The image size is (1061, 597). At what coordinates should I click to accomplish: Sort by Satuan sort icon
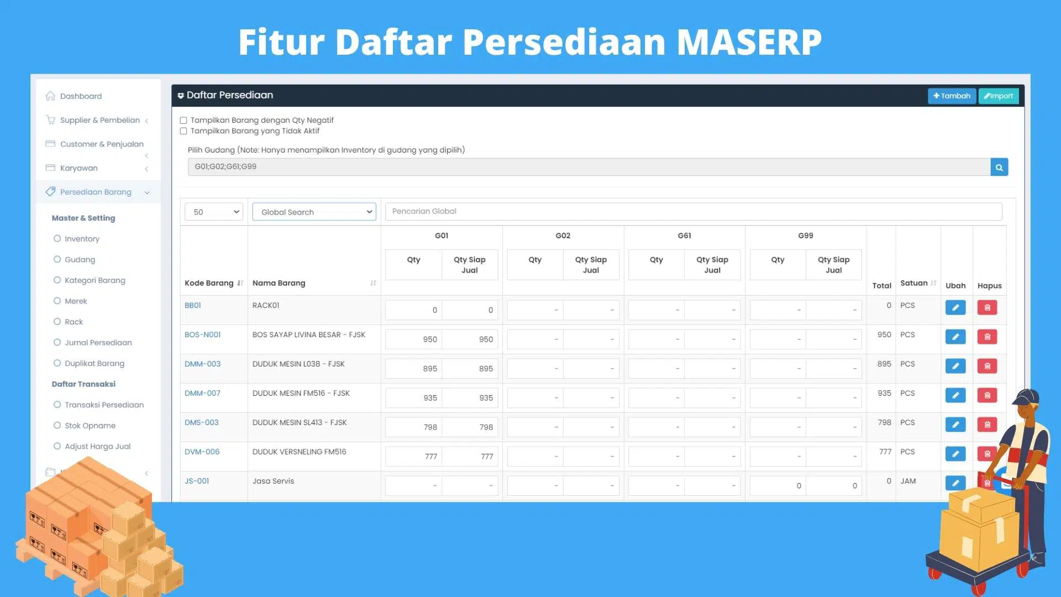(x=933, y=283)
